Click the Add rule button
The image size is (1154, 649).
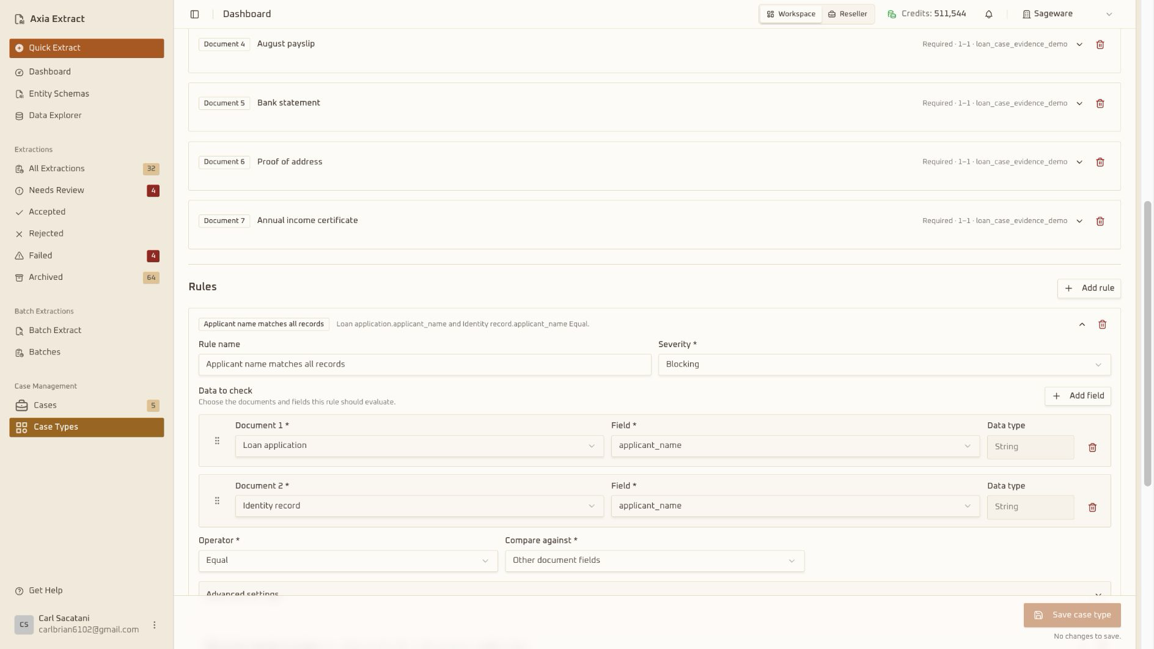(1089, 288)
